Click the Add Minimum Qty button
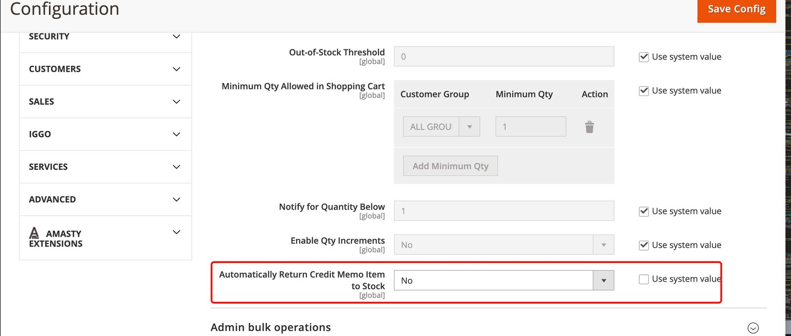Image resolution: width=791 pixels, height=336 pixels. (x=450, y=166)
